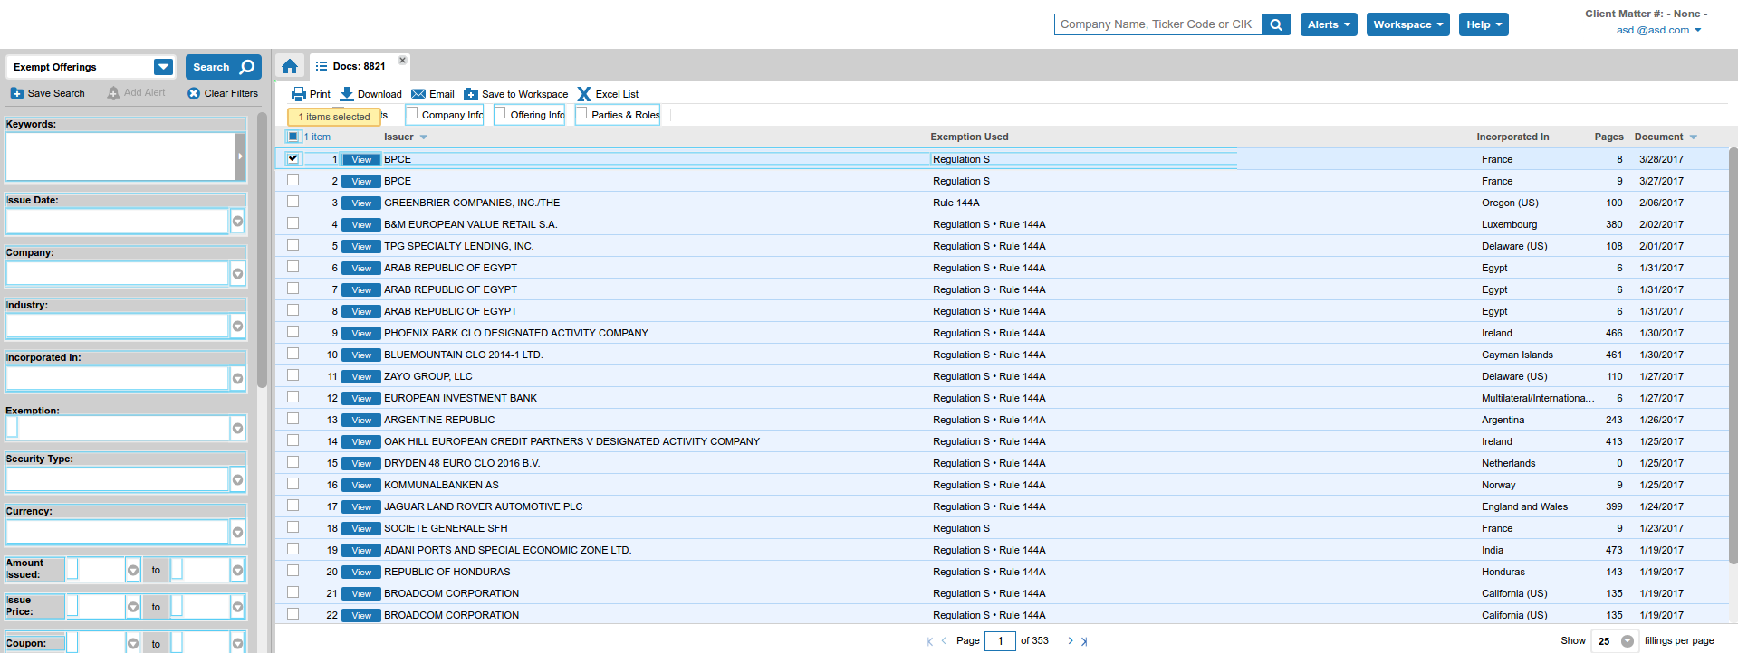Clear Filters using the X icon
1738x653 pixels.
click(x=194, y=93)
